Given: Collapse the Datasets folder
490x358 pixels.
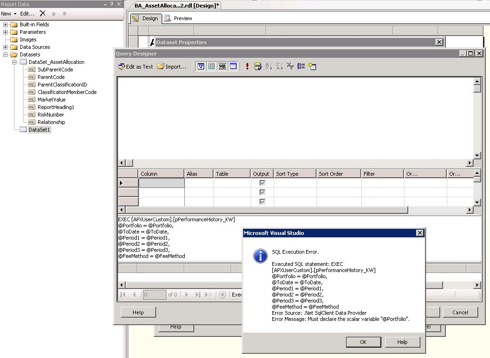Looking at the screenshot, I should tap(5, 54).
